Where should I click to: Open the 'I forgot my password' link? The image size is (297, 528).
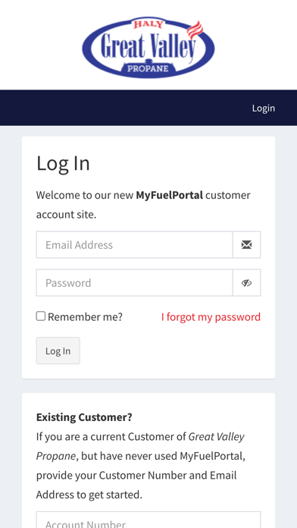click(211, 317)
